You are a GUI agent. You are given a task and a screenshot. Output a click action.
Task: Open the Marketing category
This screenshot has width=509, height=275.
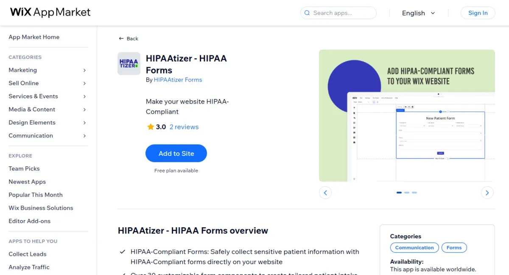click(x=22, y=70)
